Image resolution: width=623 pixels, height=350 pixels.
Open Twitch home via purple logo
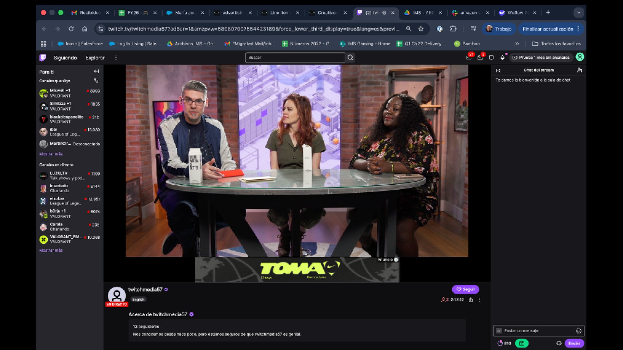[x=43, y=58]
